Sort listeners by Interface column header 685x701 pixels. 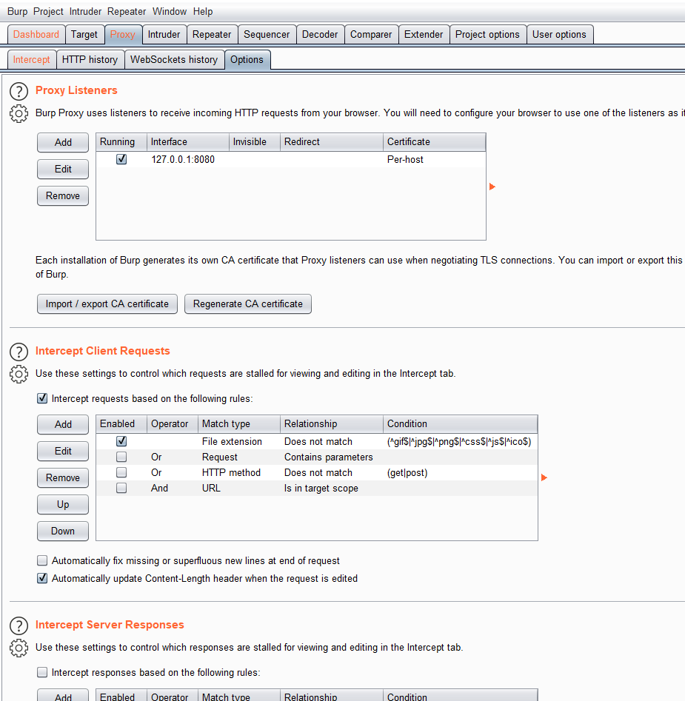pos(188,141)
